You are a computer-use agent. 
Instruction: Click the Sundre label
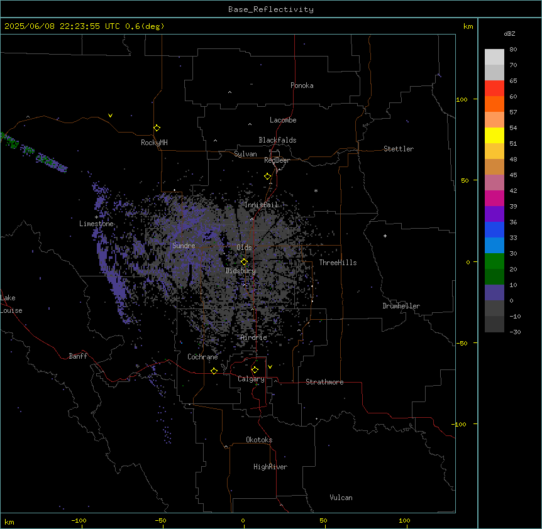coord(184,246)
